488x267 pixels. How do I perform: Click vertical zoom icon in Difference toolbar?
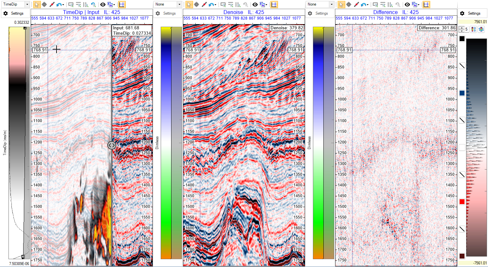click(x=390, y=5)
